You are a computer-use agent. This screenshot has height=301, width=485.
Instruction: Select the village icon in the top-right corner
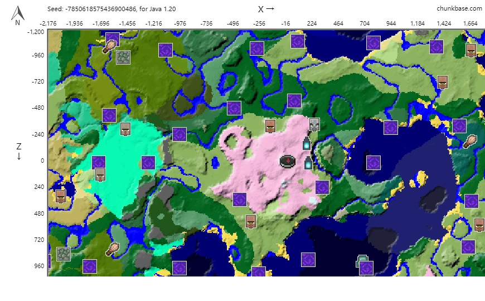[x=471, y=50]
